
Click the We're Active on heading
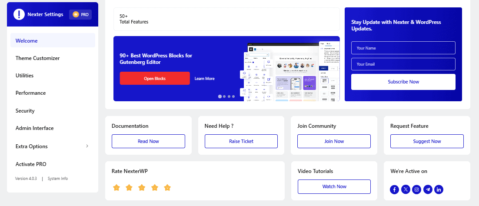(x=409, y=171)
